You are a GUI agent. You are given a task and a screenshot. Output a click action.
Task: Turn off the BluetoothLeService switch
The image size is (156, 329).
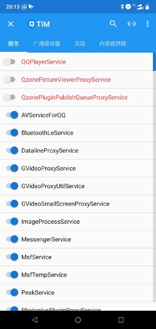tap(12, 133)
